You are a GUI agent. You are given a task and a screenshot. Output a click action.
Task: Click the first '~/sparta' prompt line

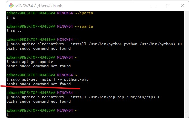click(x=50, y=13)
